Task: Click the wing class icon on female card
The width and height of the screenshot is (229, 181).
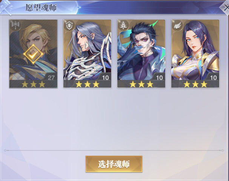Action: (177, 26)
